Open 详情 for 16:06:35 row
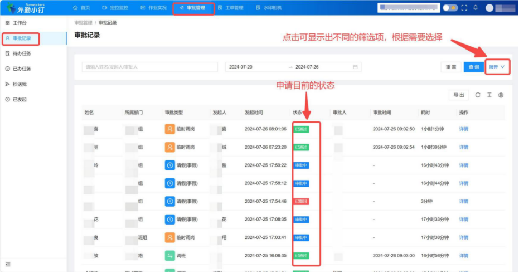Screen dimensions: 519x273 point(464,256)
